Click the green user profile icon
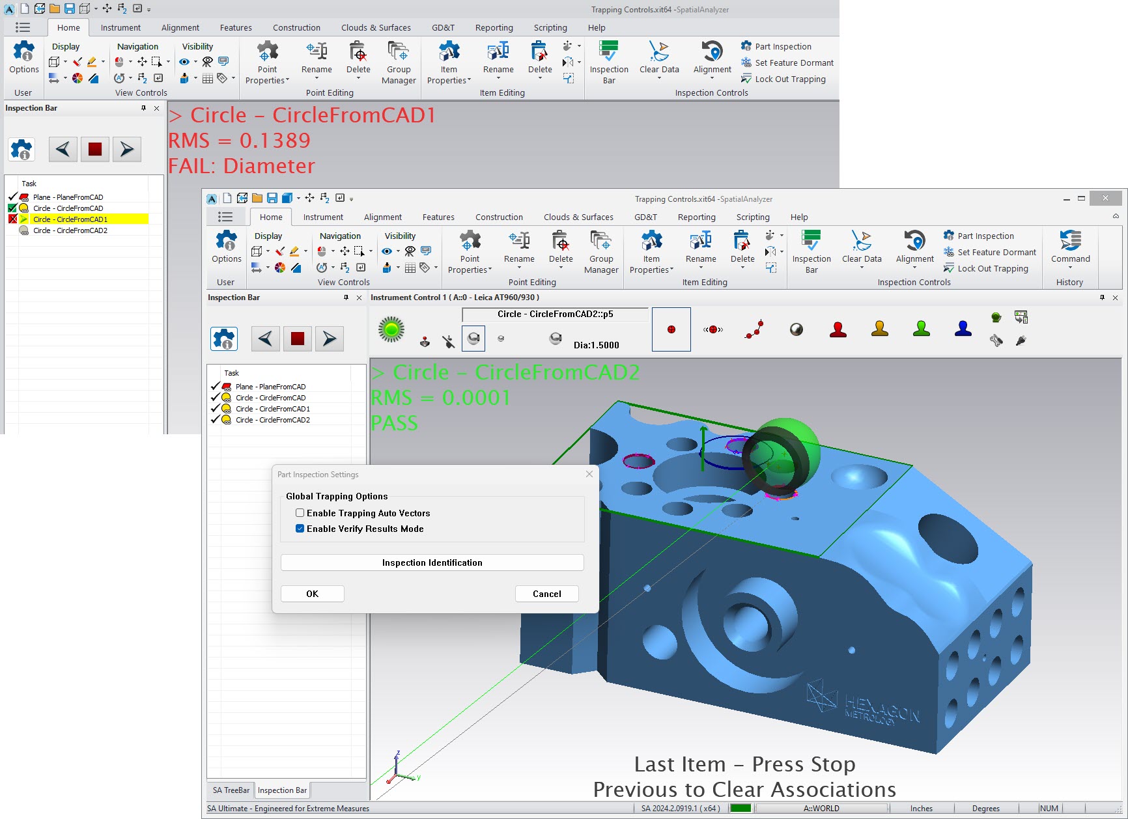Screen dimensions: 1128x819 coord(922,329)
